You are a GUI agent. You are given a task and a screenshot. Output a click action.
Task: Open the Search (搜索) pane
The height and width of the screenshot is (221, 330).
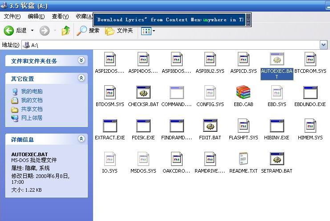point(88,31)
